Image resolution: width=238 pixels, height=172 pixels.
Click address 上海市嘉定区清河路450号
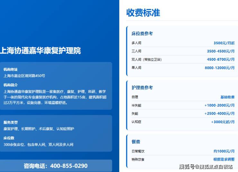point(24,76)
